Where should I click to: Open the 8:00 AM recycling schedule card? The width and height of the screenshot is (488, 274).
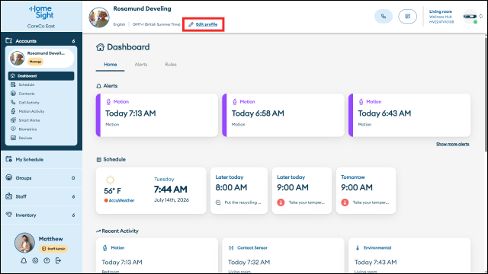[x=239, y=190]
